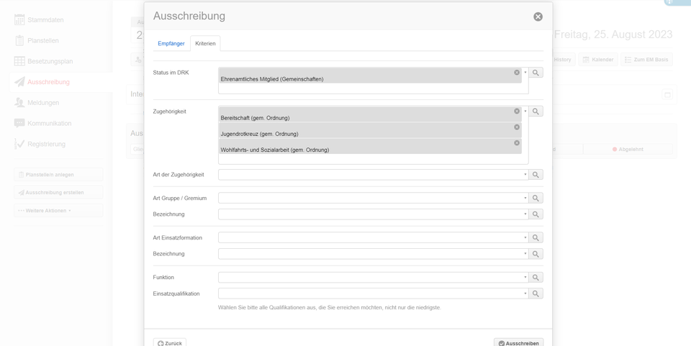Open Planstellen in sidebar

coord(42,40)
